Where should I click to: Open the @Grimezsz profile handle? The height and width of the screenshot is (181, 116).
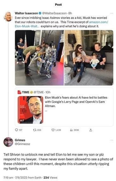click(23, 144)
